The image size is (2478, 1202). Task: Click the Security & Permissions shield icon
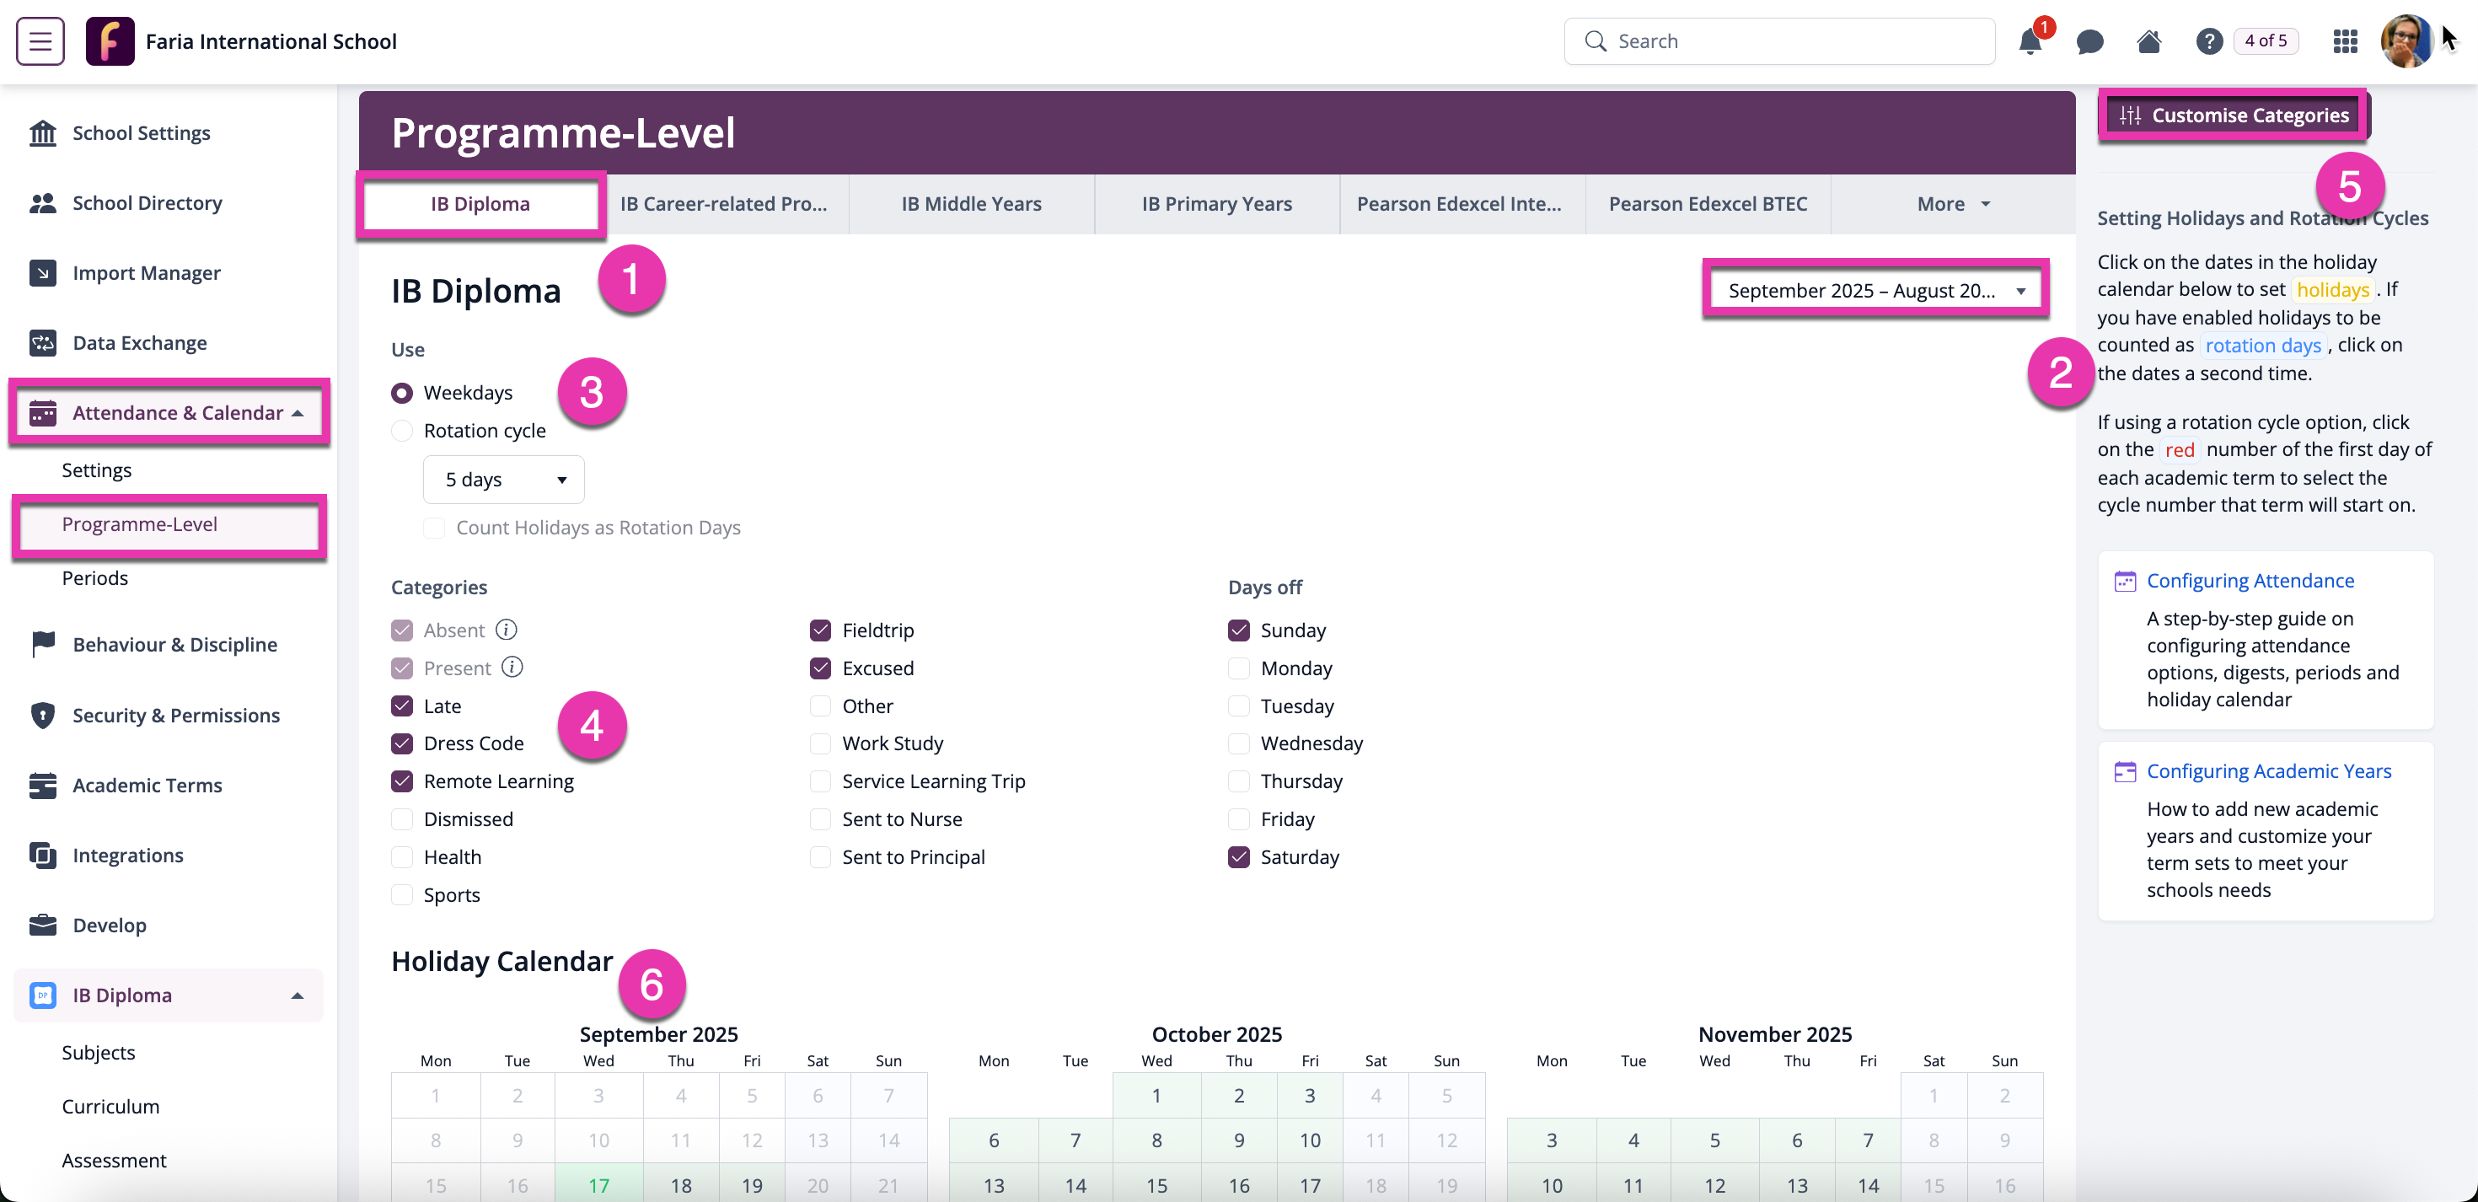point(42,715)
